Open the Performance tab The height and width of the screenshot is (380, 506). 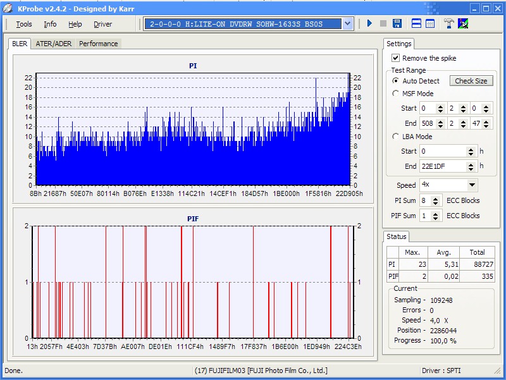[98, 44]
